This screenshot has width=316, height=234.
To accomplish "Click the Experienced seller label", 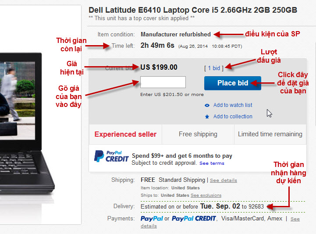I will 125,134.
